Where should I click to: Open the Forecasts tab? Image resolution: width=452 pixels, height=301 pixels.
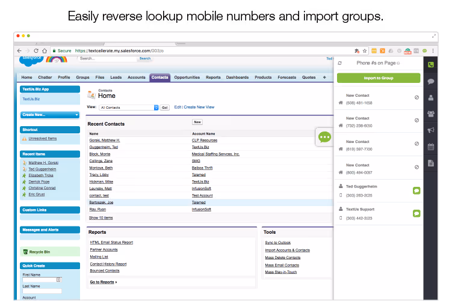tap(287, 78)
